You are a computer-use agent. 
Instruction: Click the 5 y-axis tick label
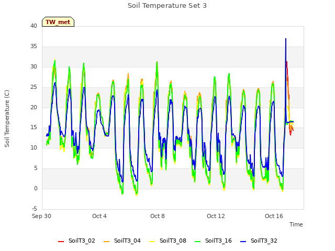(36, 168)
